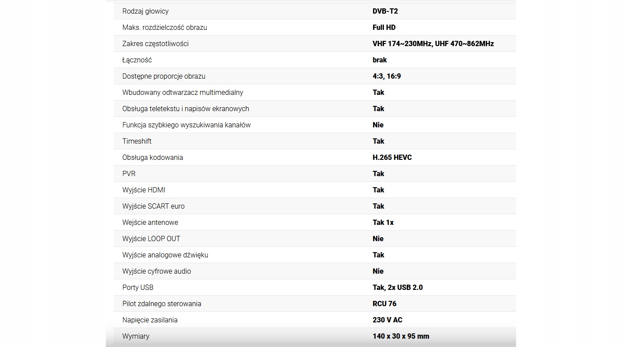Select the 'DVB-T2' value text
The height and width of the screenshot is (347, 622).
(385, 11)
